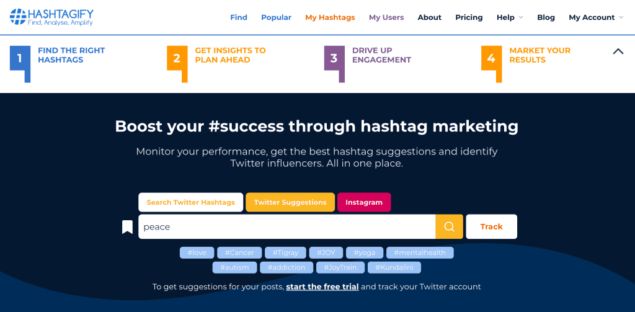Pick the #Kundalini hashtag chip

[x=394, y=267]
